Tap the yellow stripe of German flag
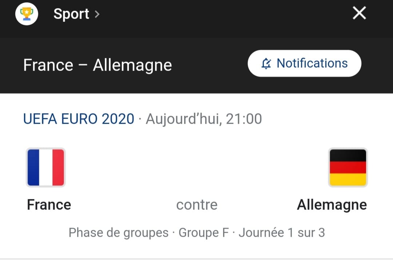Viewport: 393px width, 268px height. pos(348,180)
